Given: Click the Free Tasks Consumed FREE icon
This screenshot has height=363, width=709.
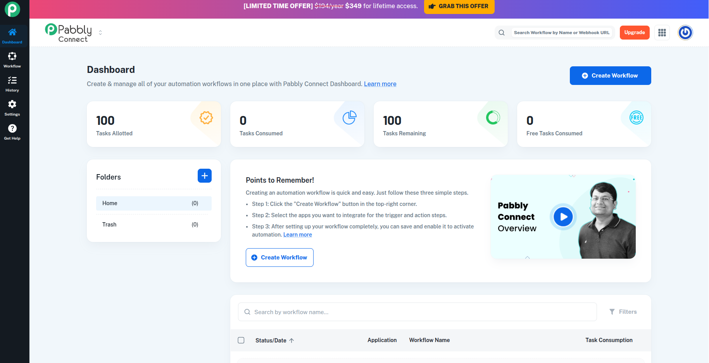Looking at the screenshot, I should click(637, 118).
